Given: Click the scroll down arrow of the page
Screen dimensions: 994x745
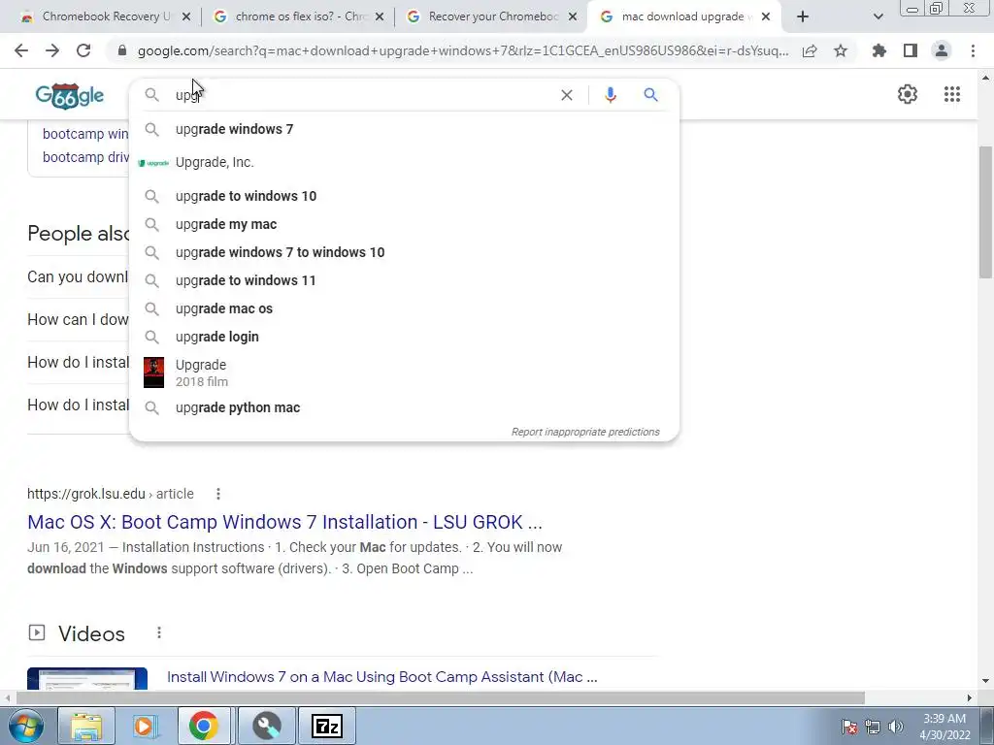Looking at the screenshot, I should (x=985, y=682).
